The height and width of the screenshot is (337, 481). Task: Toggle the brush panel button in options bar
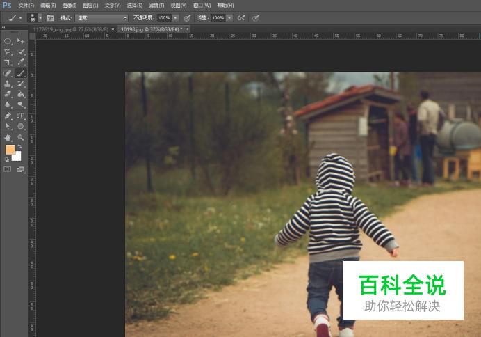(x=50, y=17)
